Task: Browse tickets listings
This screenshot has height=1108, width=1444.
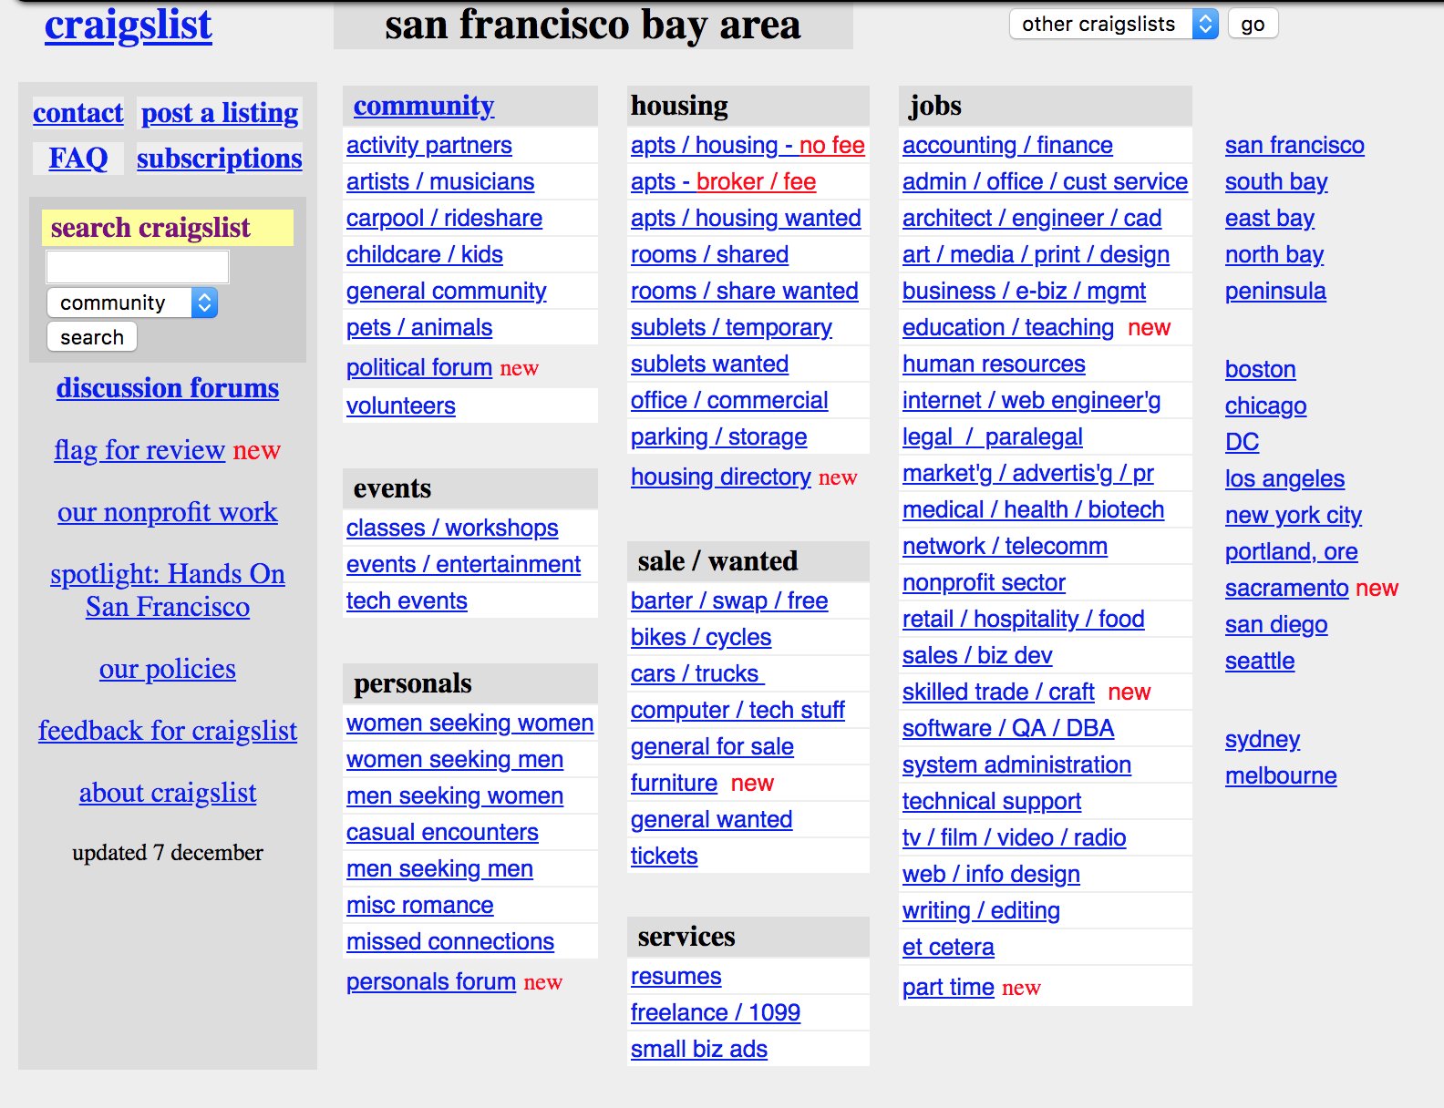Action: tap(665, 856)
